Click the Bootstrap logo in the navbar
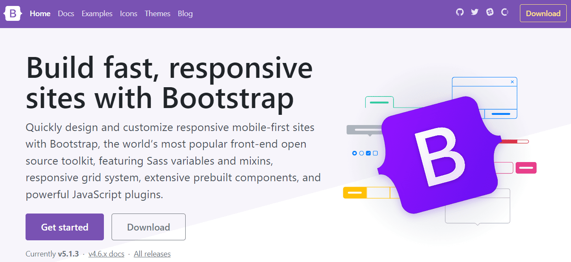The width and height of the screenshot is (571, 262). coord(13,14)
